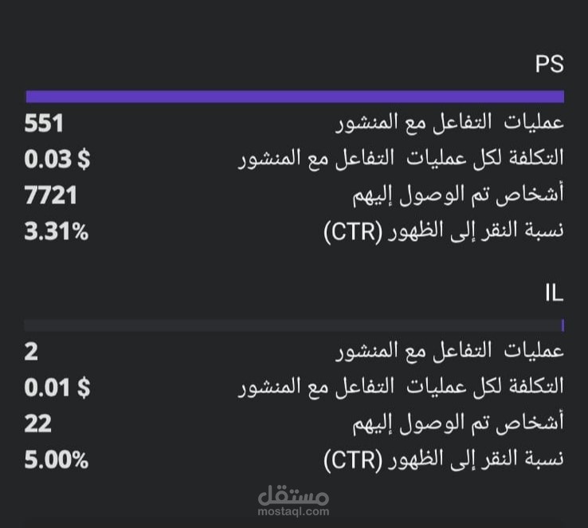The width and height of the screenshot is (588, 528).
Task: Select PS people reached value 7721
Action: coord(51,195)
